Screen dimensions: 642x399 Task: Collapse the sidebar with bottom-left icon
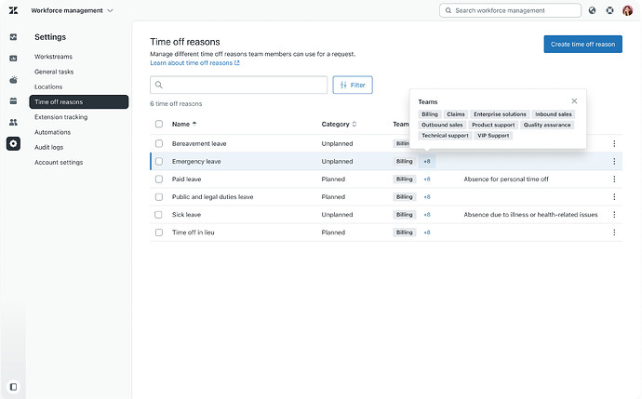pos(13,387)
